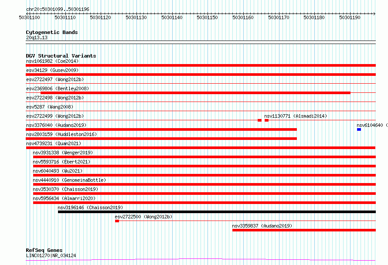Screen dimensions: 388x265
Task: Open esv2722498 (Wong2012b) variant details
Action: 55,98
